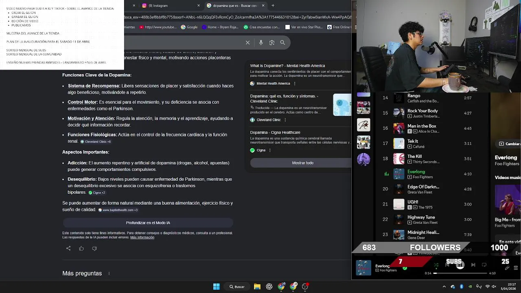
Task: Open What is Dopamine? Mental Health America result
Action: coord(287,66)
